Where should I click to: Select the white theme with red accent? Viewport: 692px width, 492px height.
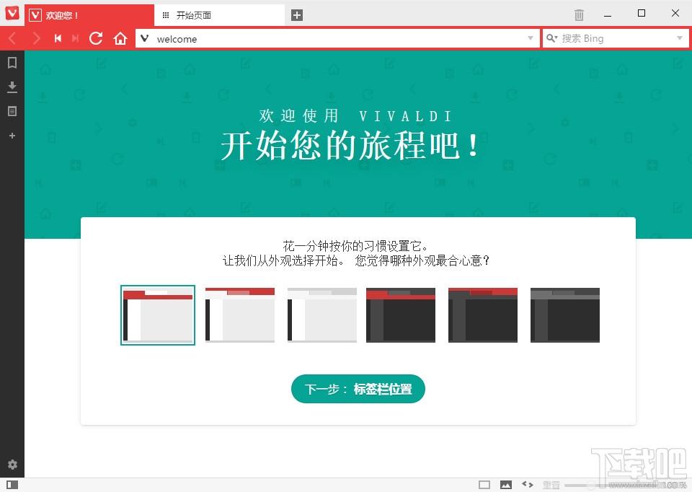point(240,315)
